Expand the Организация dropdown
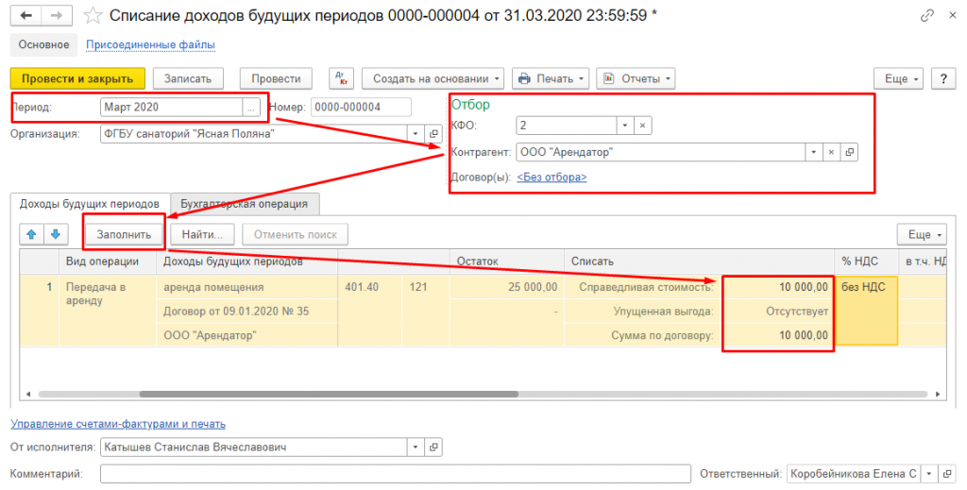The height and width of the screenshot is (490, 967). point(415,134)
